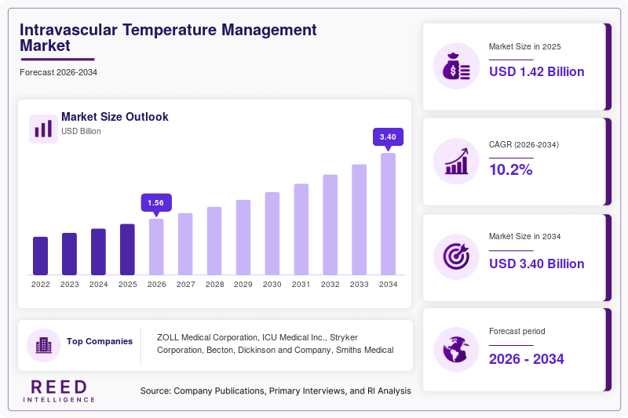The image size is (628, 418).
Task: Select the 2027 bar in the chart
Action: point(185,244)
